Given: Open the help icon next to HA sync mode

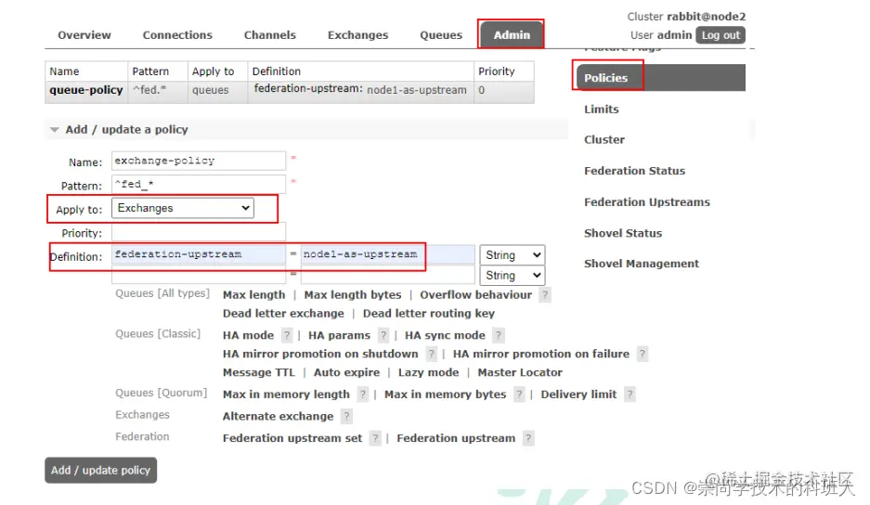Looking at the screenshot, I should [499, 335].
